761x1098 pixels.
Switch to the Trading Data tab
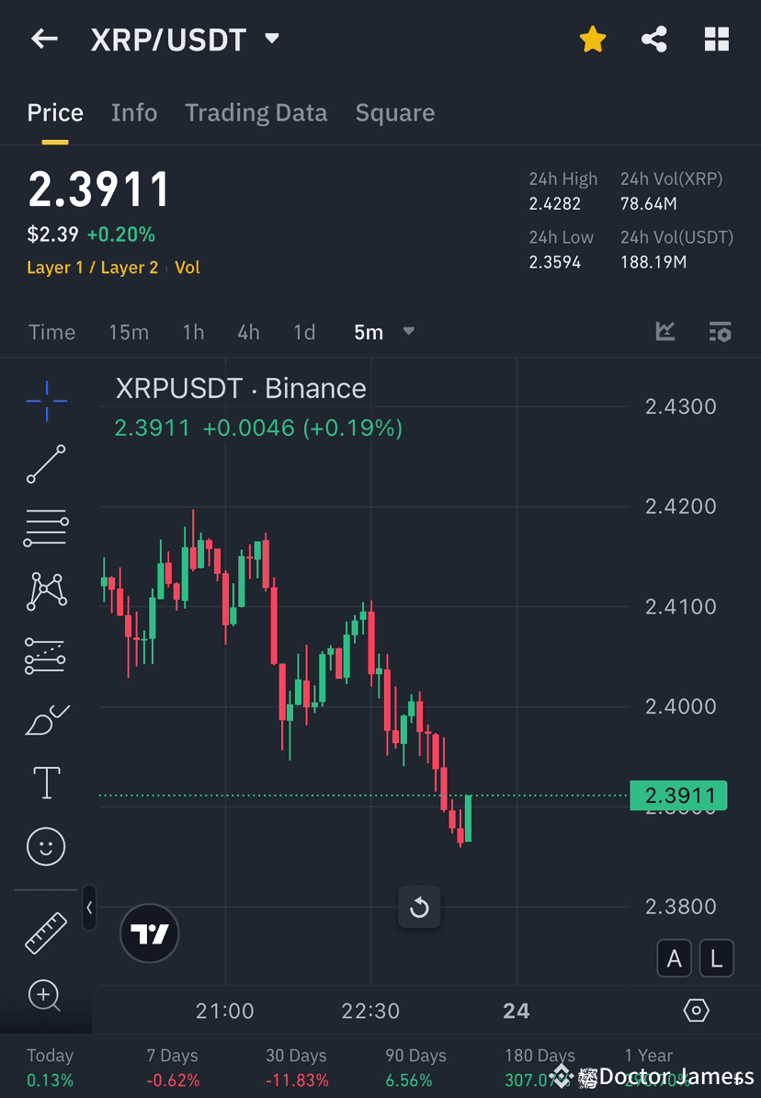[x=256, y=112]
